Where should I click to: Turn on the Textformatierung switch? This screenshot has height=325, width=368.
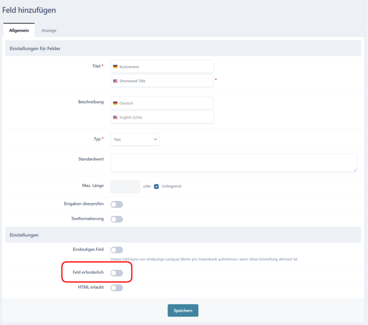pos(117,219)
